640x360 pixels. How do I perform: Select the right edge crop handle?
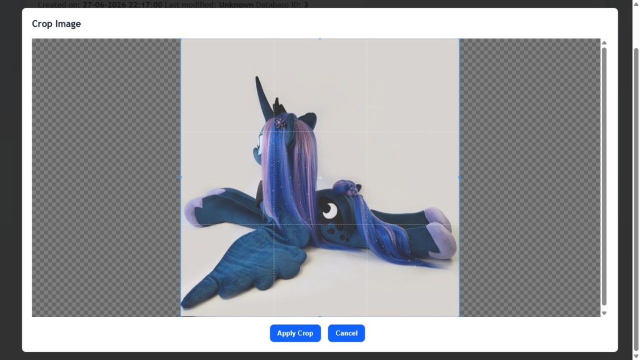pyautogui.click(x=459, y=177)
